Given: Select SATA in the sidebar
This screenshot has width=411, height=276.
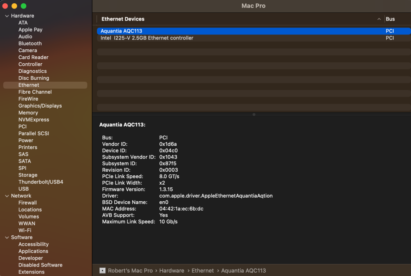Looking at the screenshot, I should click(25, 161).
